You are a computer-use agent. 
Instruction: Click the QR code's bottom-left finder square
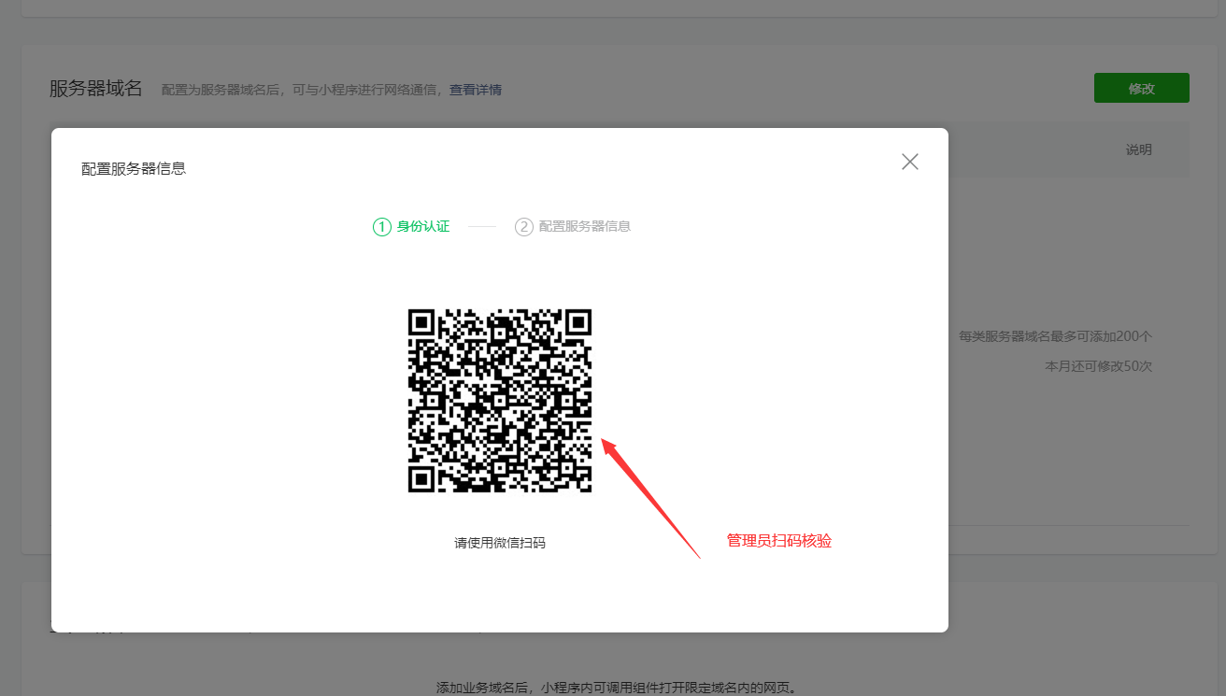point(422,479)
